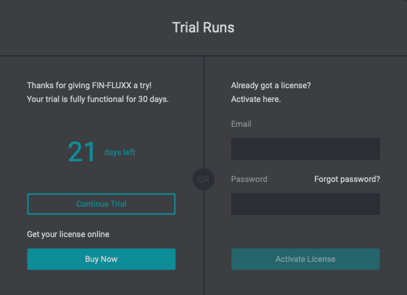Click the Password field label
Image resolution: width=407 pixels, height=295 pixels.
(x=249, y=179)
